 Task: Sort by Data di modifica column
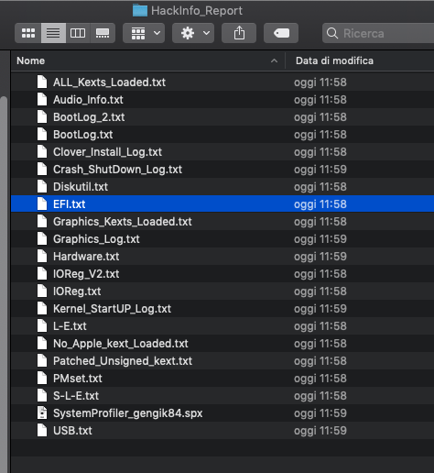tap(360, 60)
